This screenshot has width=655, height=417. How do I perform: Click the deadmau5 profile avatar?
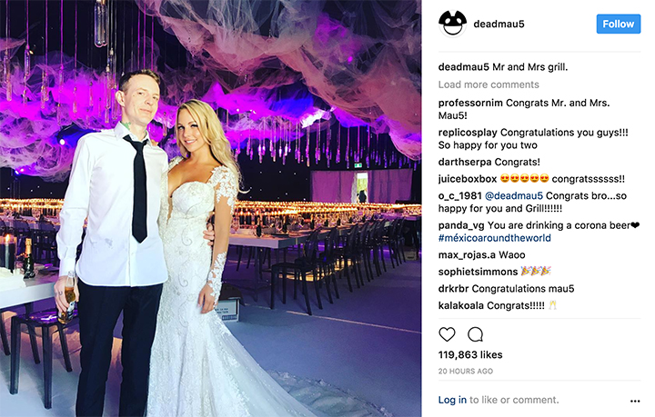click(x=452, y=24)
